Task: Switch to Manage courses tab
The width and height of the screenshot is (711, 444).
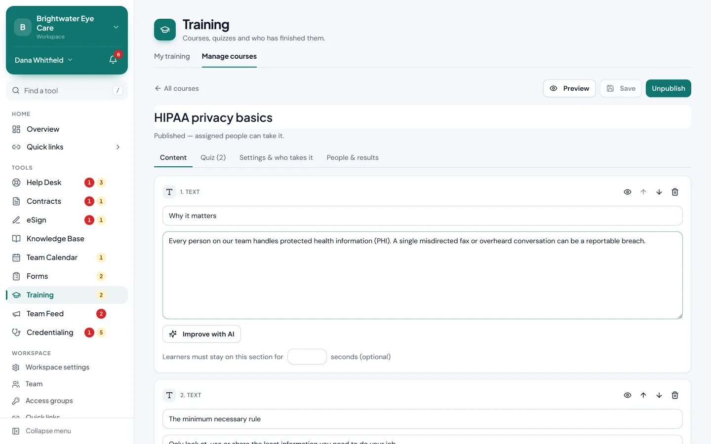Action: (229, 56)
